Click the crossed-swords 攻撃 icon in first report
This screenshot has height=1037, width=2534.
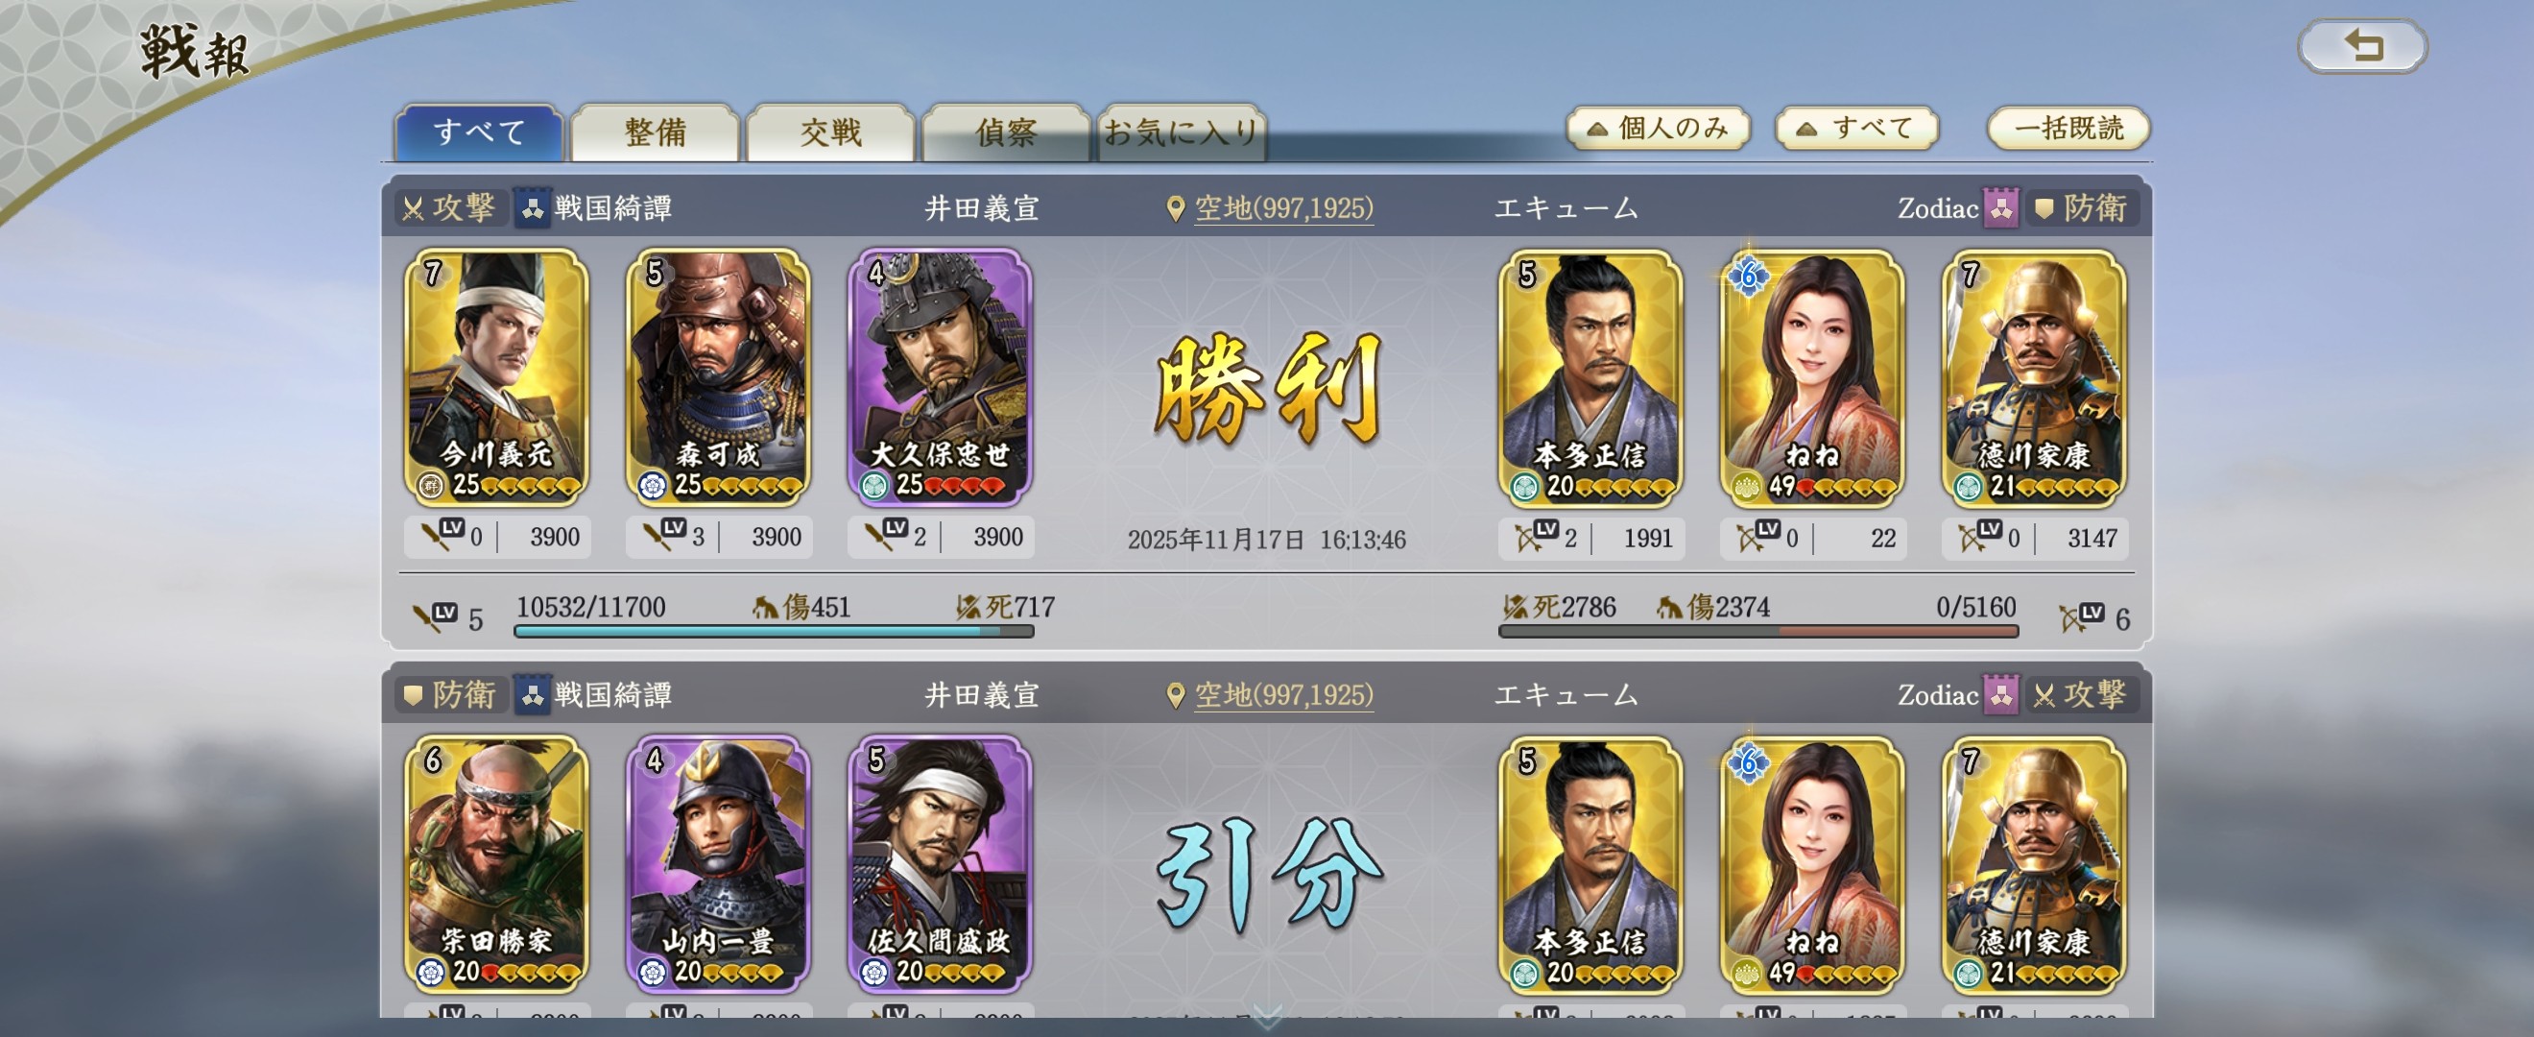coord(413,208)
